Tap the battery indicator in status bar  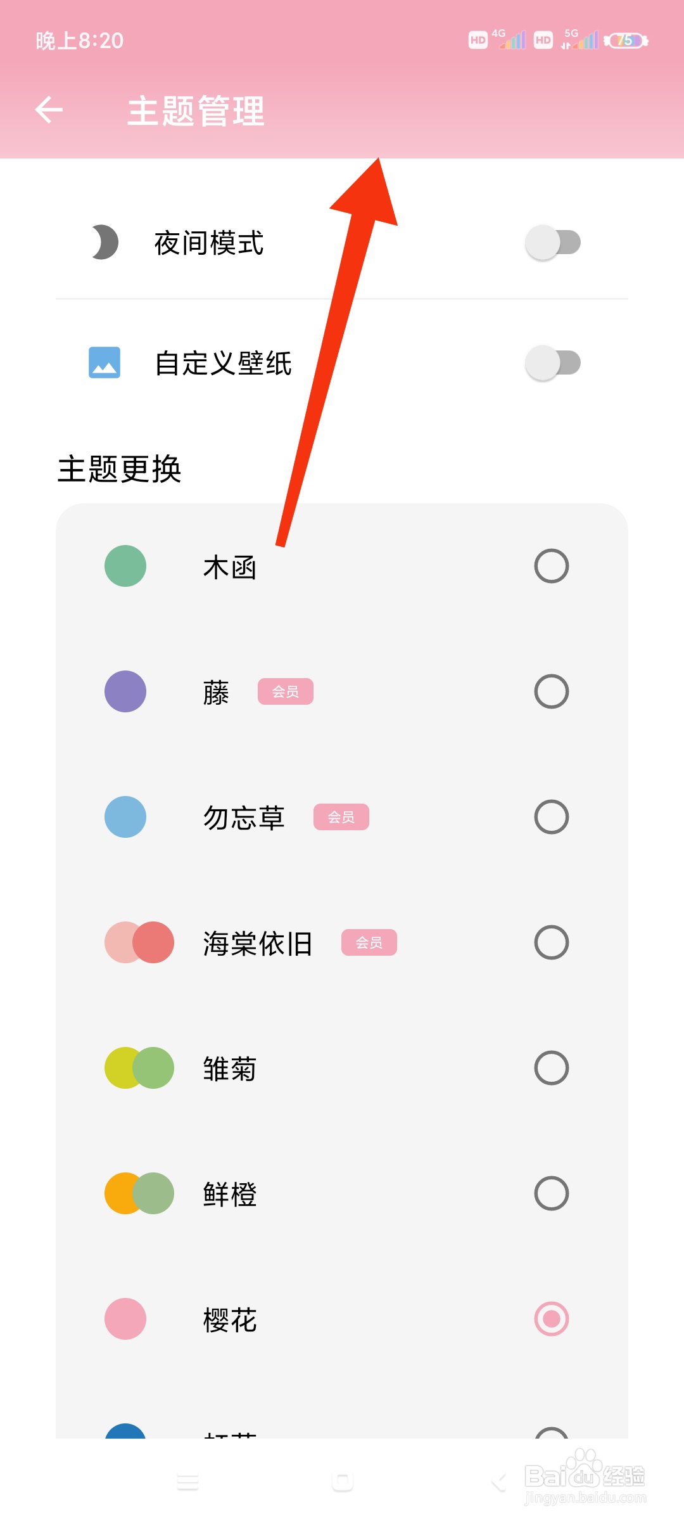626,41
